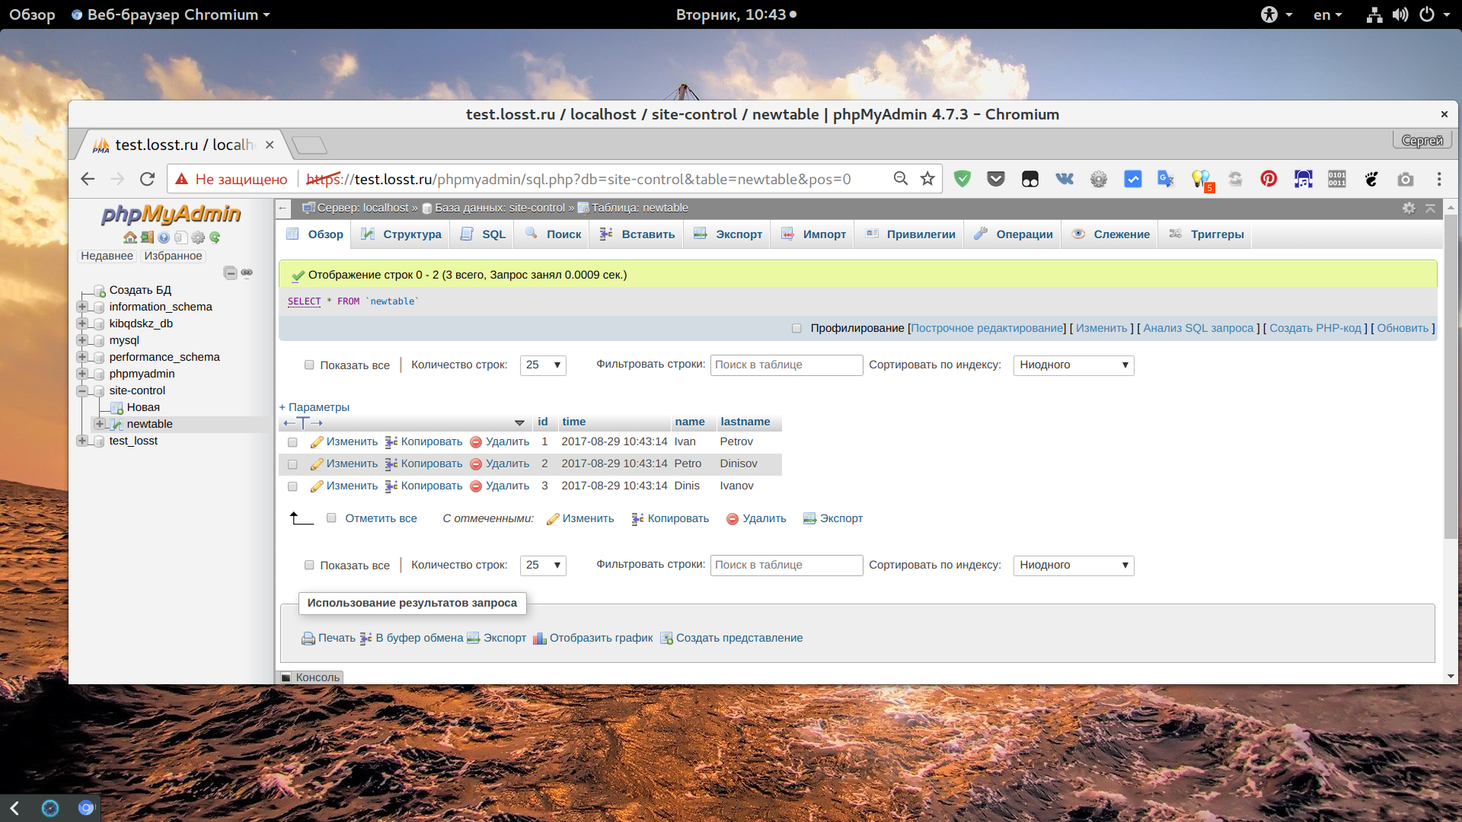Expand mysql database tree node
This screenshot has width=1462, height=822.
coord(82,340)
